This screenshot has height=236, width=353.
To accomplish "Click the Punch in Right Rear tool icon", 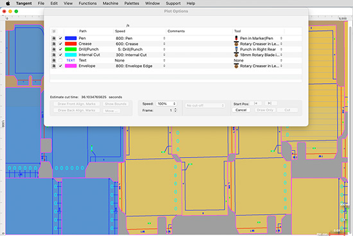I will pos(236,49).
